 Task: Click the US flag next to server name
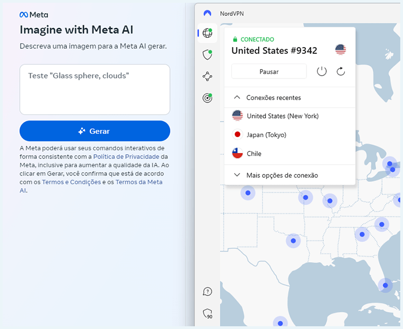[340, 49]
